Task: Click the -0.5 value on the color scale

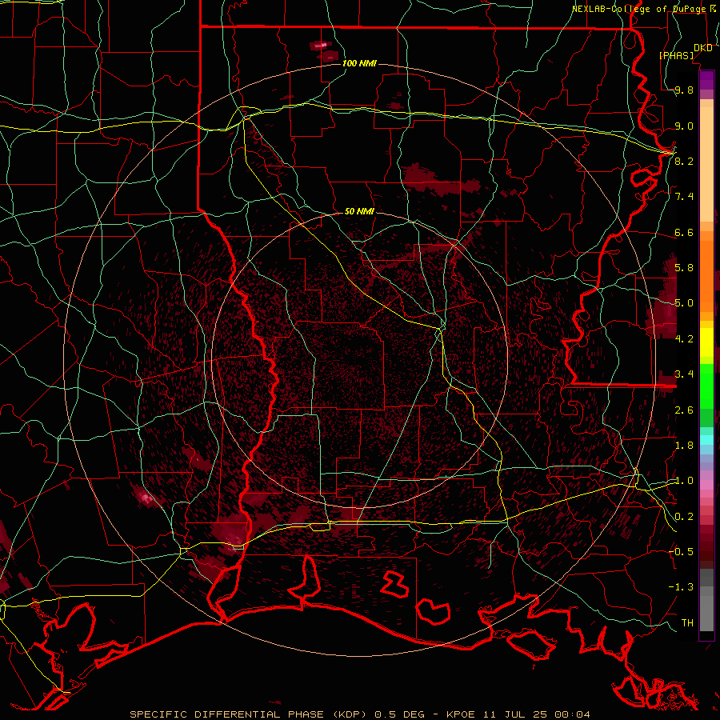Action: pyautogui.click(x=681, y=552)
